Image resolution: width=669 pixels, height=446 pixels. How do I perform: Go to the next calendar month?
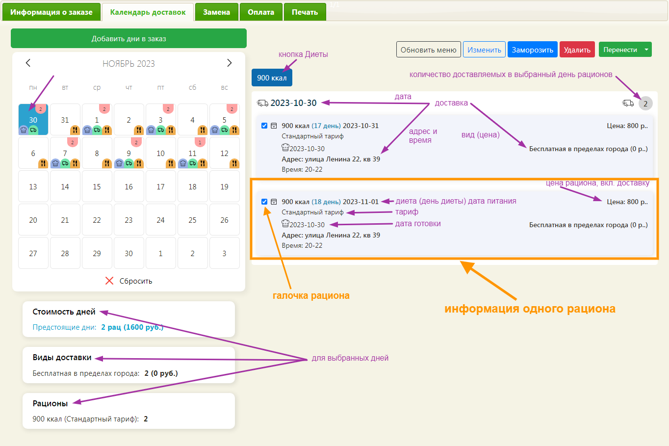pyautogui.click(x=229, y=63)
